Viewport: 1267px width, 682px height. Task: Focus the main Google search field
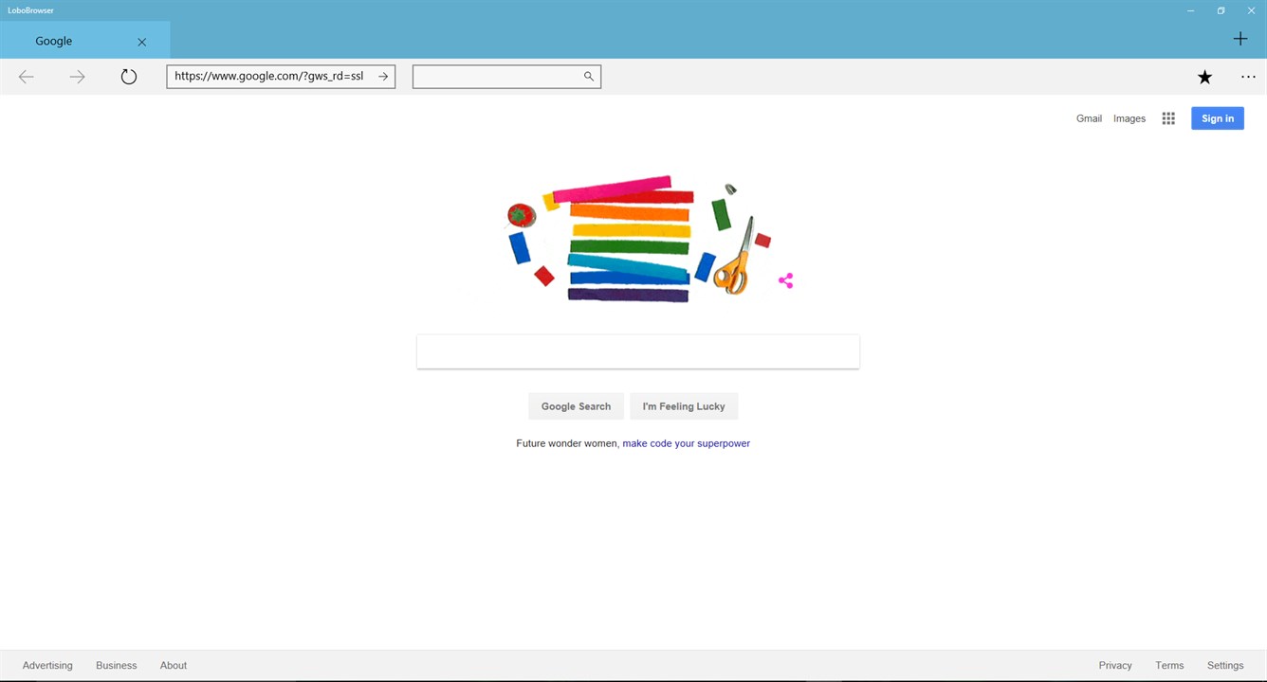[638, 351]
